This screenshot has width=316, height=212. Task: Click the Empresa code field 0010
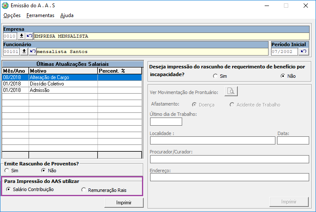tap(10, 36)
